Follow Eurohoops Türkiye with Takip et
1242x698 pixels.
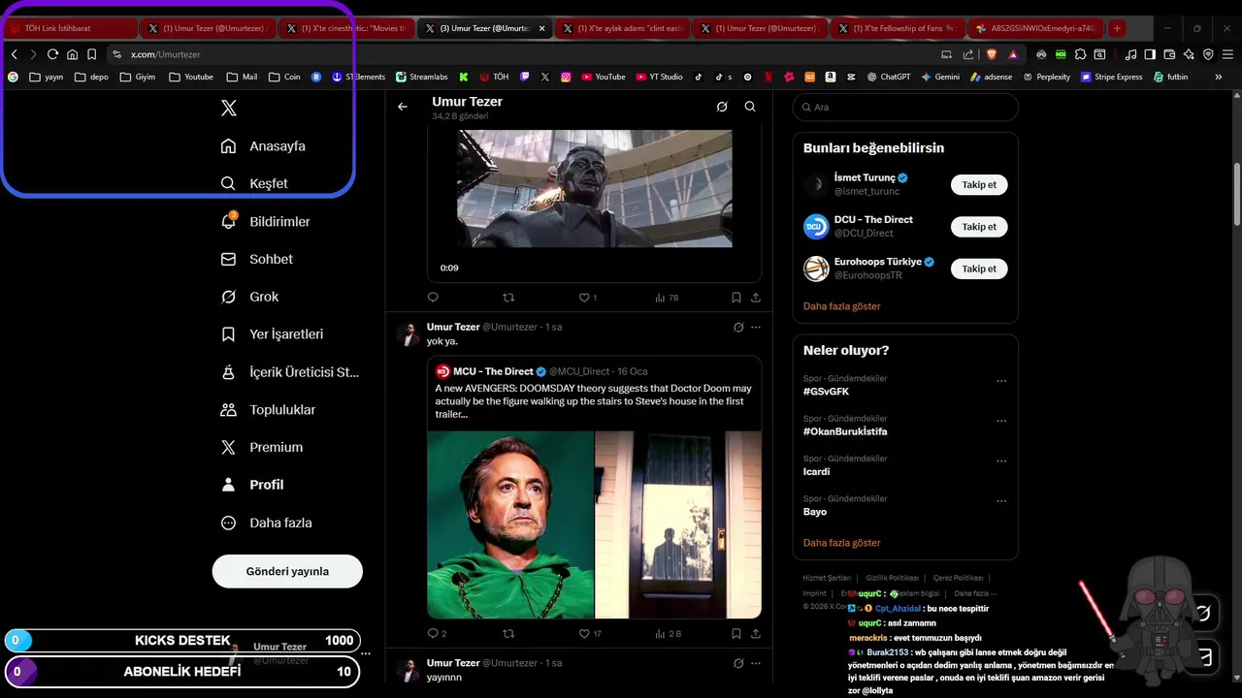tap(979, 269)
